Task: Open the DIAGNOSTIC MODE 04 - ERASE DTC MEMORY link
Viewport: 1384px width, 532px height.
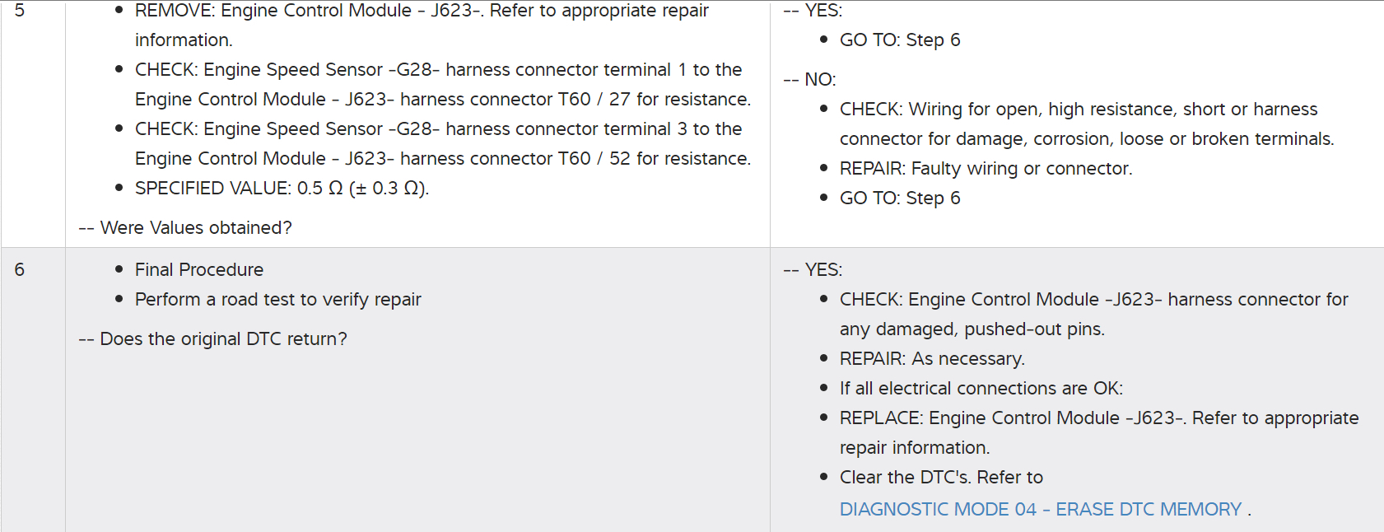Action: (x=1040, y=509)
